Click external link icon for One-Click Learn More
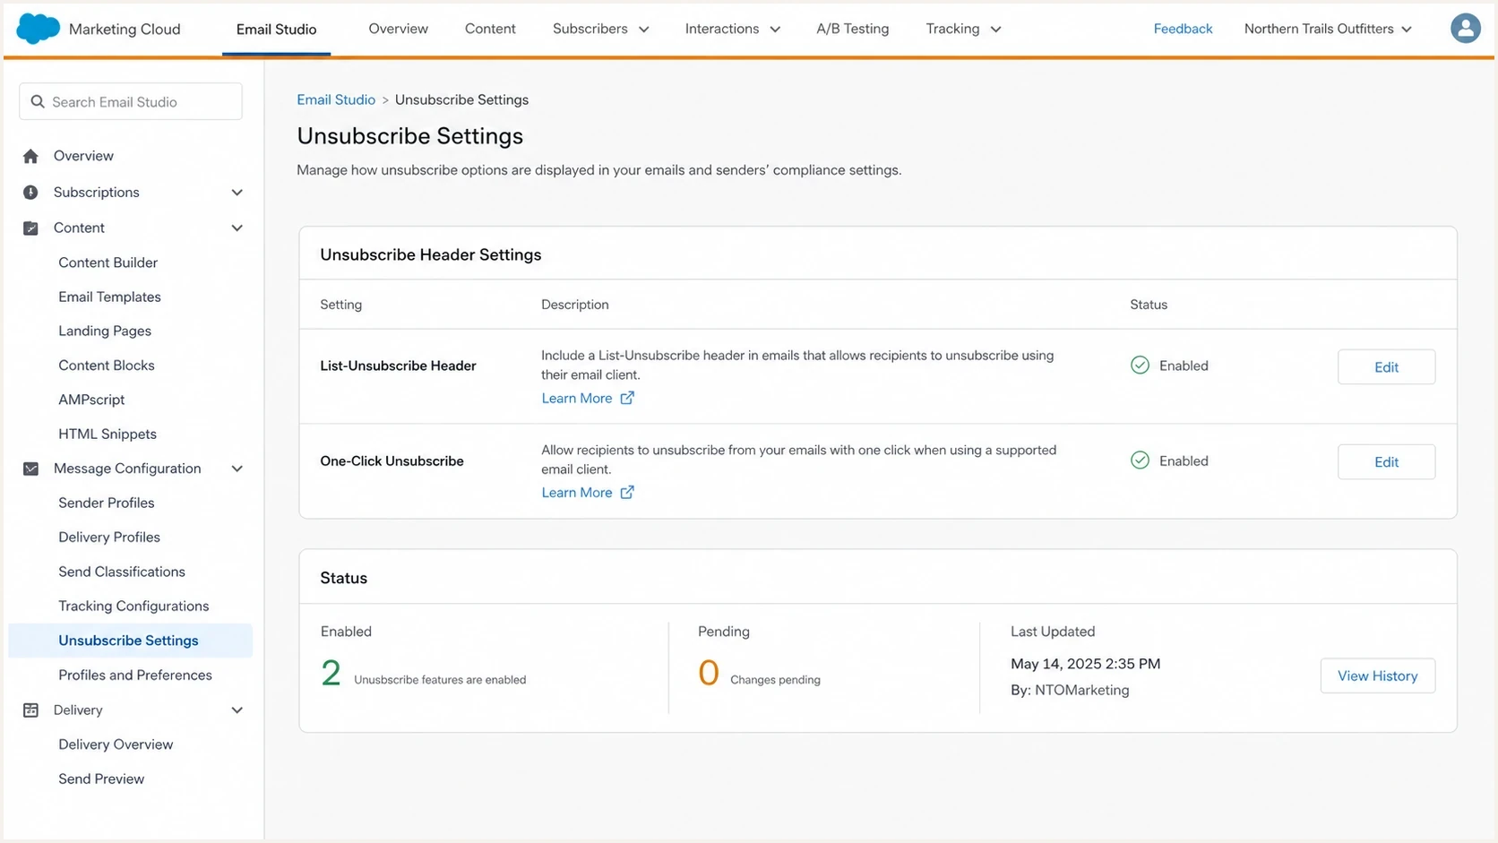 click(x=627, y=492)
